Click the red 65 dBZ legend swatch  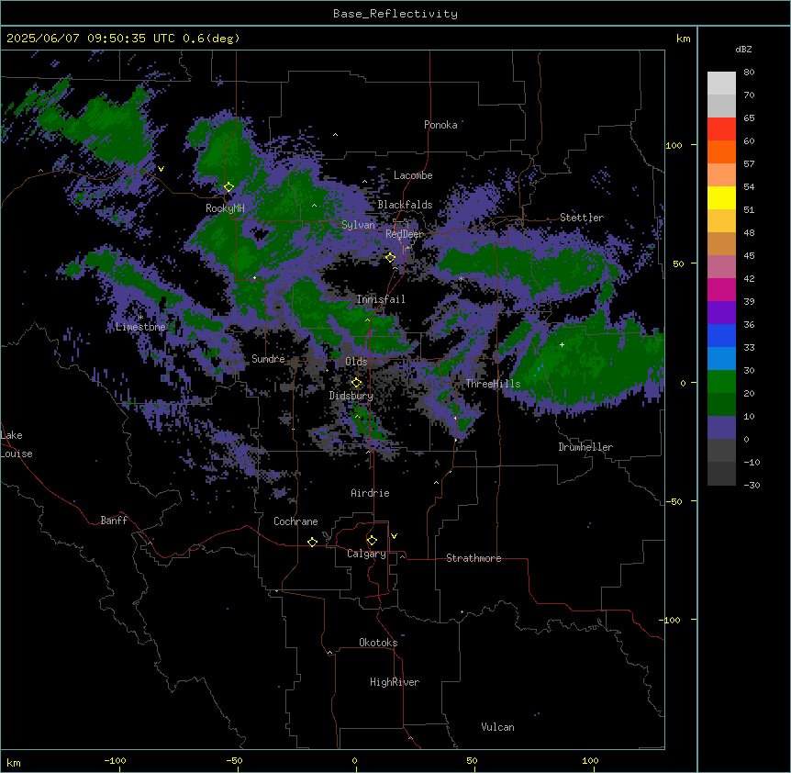(721, 129)
